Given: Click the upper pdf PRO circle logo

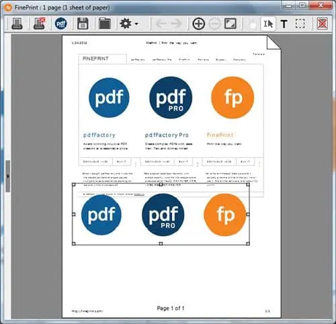Looking at the screenshot, I should coord(171,97).
